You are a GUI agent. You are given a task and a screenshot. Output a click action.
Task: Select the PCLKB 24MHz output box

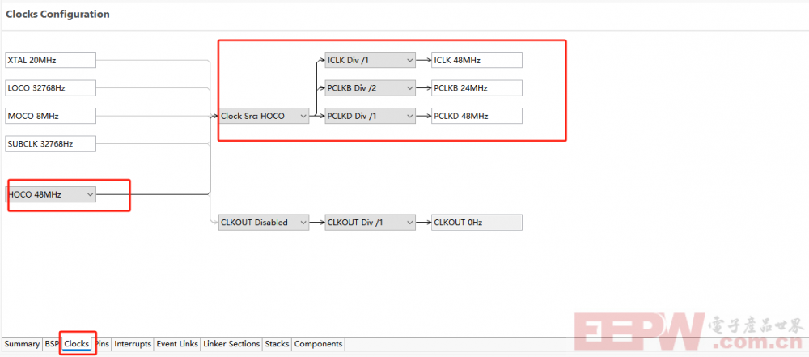[x=477, y=87]
